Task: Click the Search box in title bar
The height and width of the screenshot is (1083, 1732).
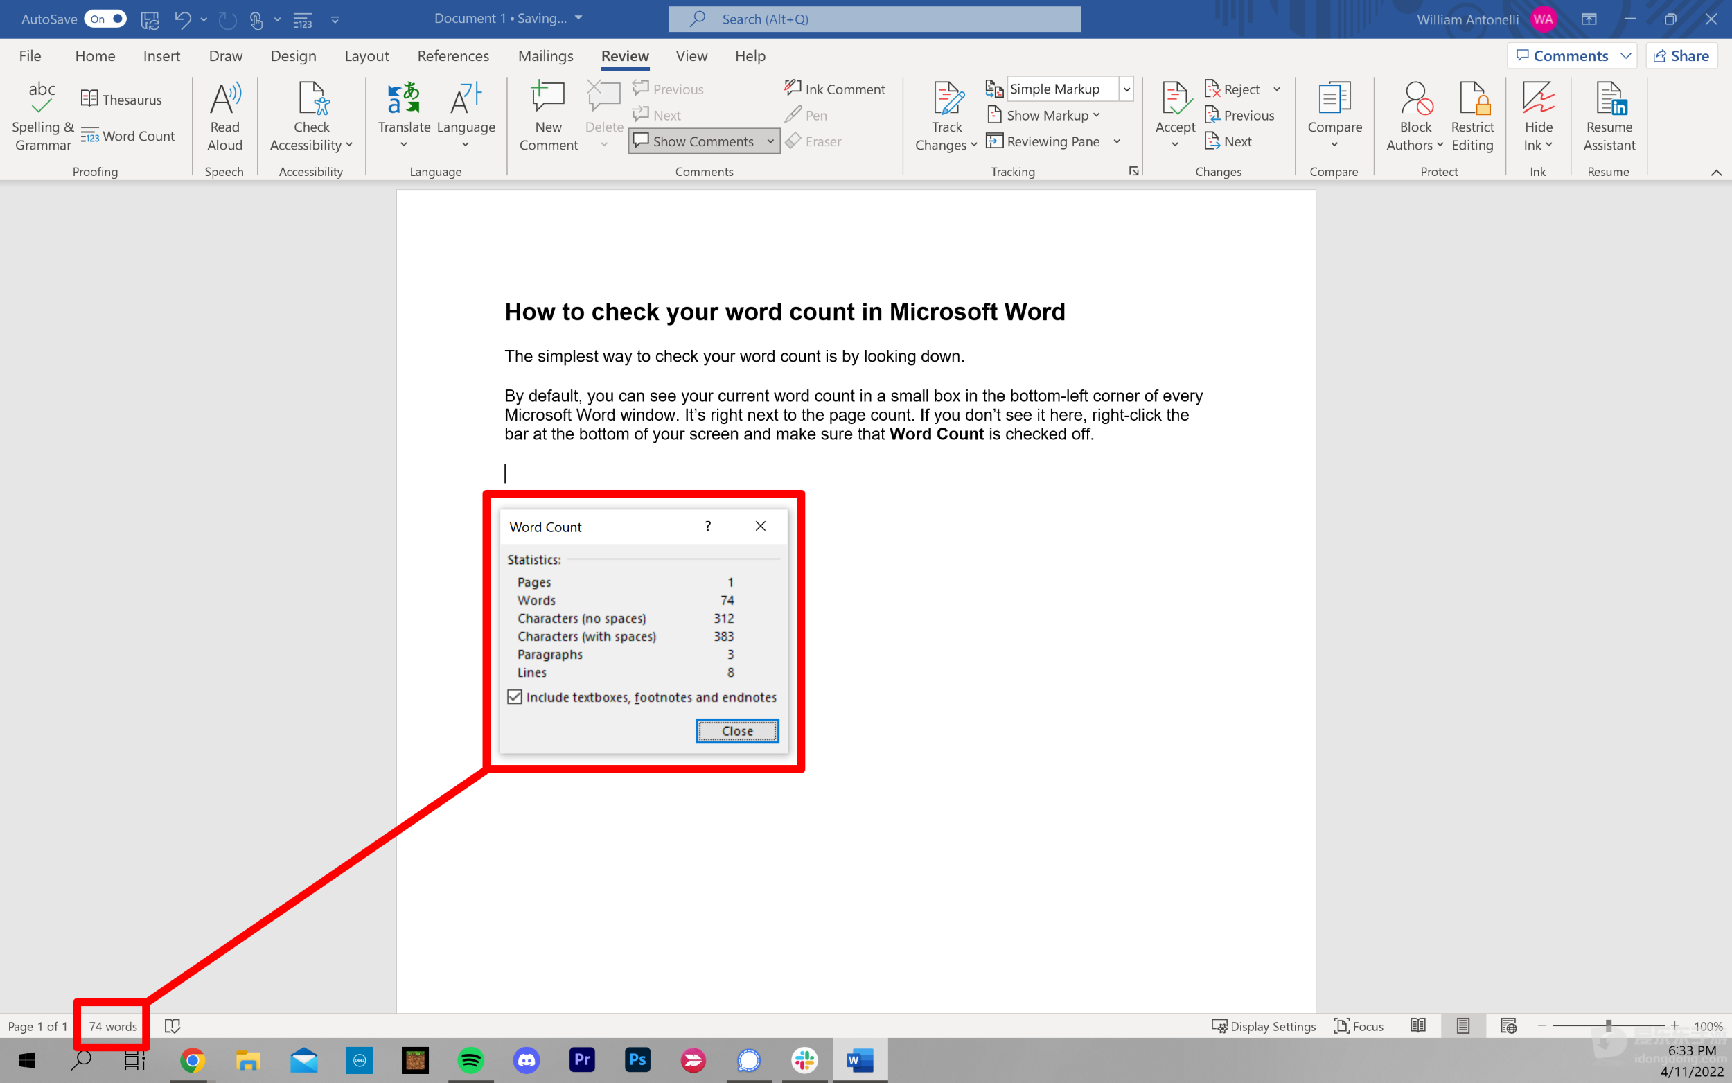Action: (x=874, y=19)
